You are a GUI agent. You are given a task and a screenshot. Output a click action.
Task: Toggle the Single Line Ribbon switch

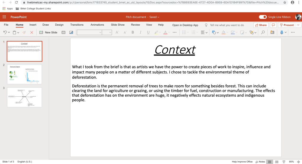click(x=263, y=17)
